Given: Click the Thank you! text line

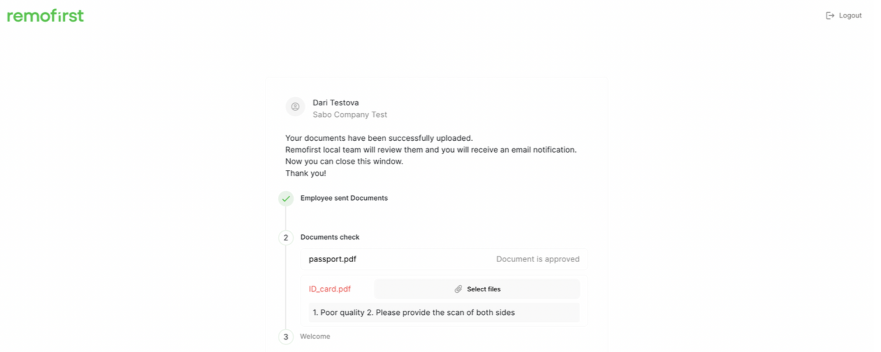Looking at the screenshot, I should [x=306, y=173].
